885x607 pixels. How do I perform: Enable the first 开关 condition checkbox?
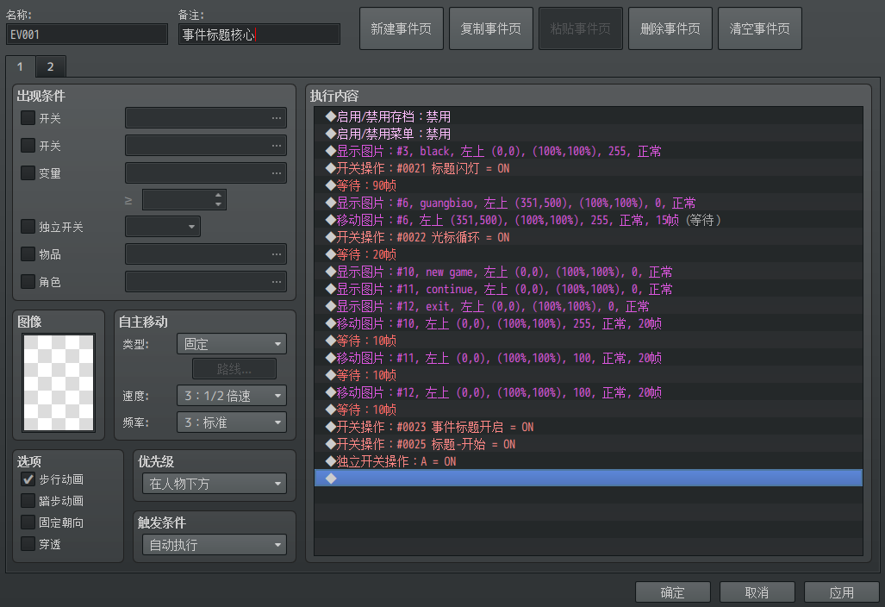(28, 118)
